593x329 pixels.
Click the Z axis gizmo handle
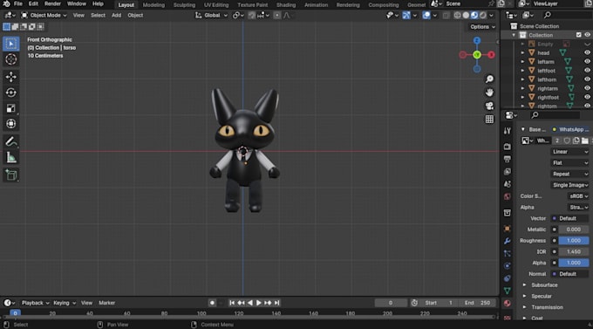point(477,40)
